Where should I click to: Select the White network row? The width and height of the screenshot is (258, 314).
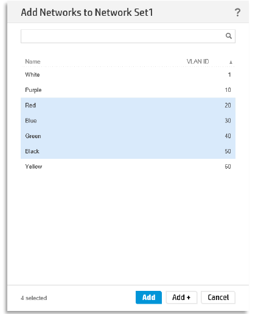128,75
